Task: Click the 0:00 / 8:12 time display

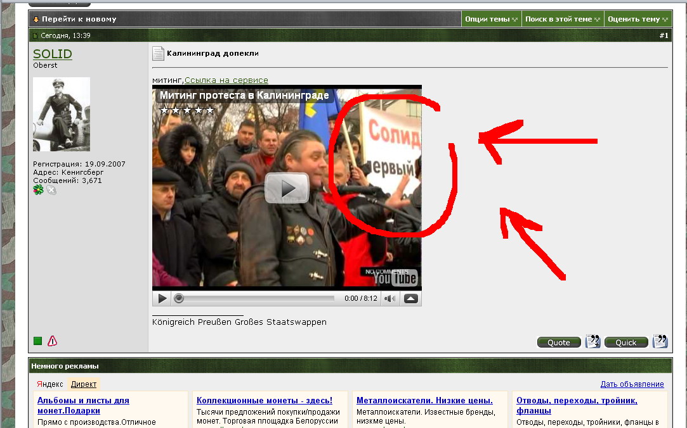Action: tap(360, 299)
